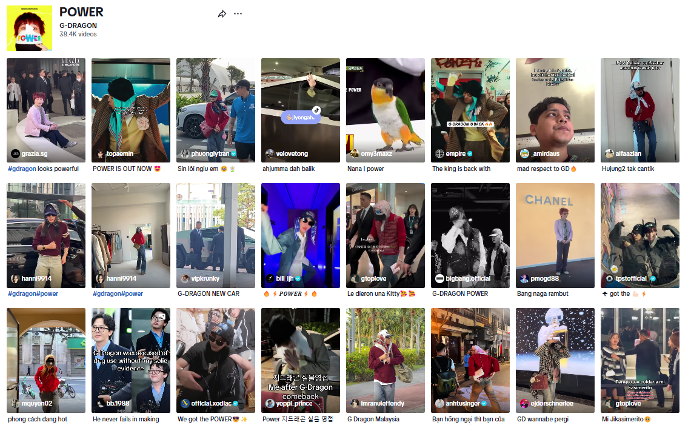Click the empire user avatar icon
The height and width of the screenshot is (425, 691).
tap(439, 154)
